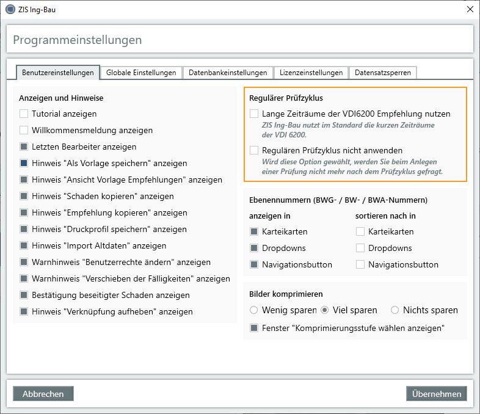
Task: Click the Übernehmen button
Action: (437, 394)
